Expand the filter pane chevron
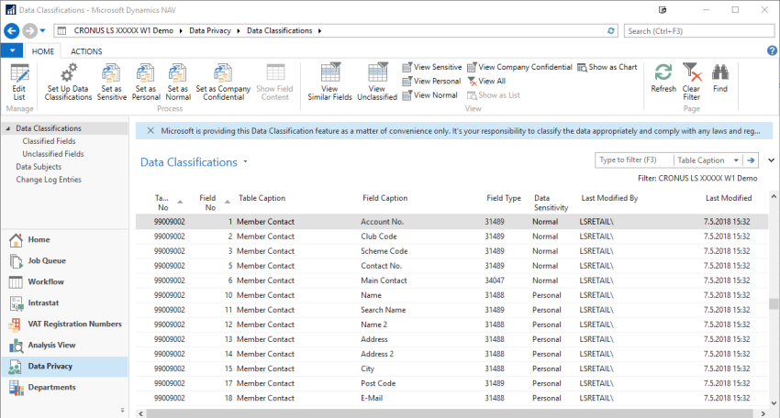Viewport: 780px width, 418px height. [x=771, y=160]
